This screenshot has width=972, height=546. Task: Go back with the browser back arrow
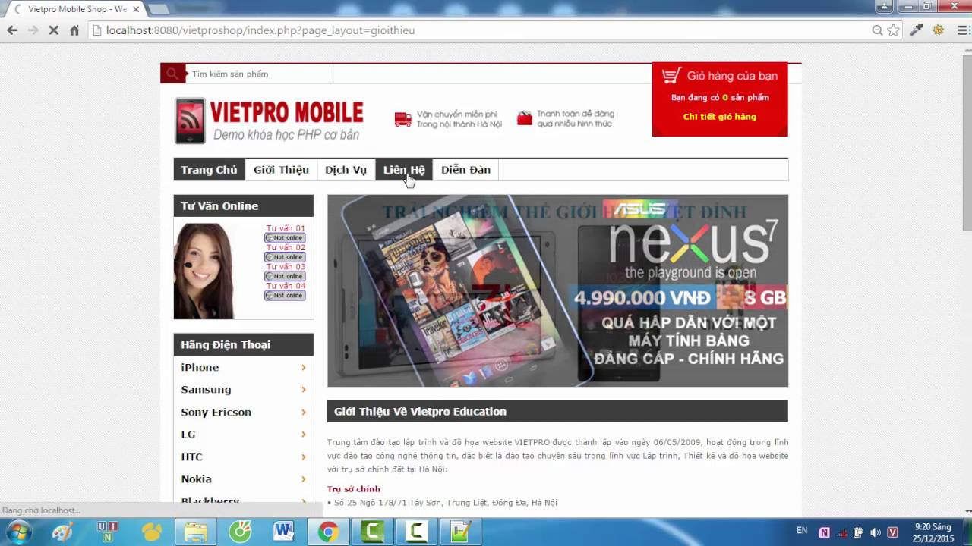click(12, 30)
